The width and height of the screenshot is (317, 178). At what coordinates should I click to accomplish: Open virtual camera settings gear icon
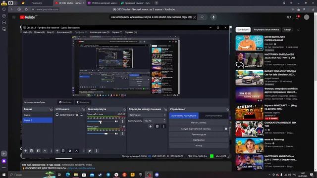pyautogui.click(x=226, y=129)
